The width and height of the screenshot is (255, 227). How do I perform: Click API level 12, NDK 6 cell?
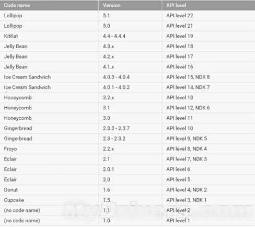point(208,108)
